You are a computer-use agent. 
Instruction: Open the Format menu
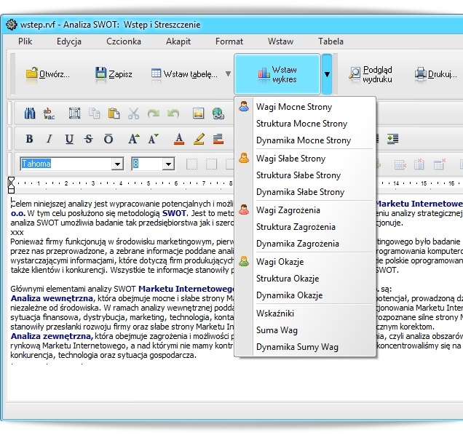click(x=229, y=41)
